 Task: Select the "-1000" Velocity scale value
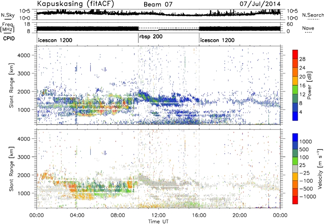click(307, 197)
